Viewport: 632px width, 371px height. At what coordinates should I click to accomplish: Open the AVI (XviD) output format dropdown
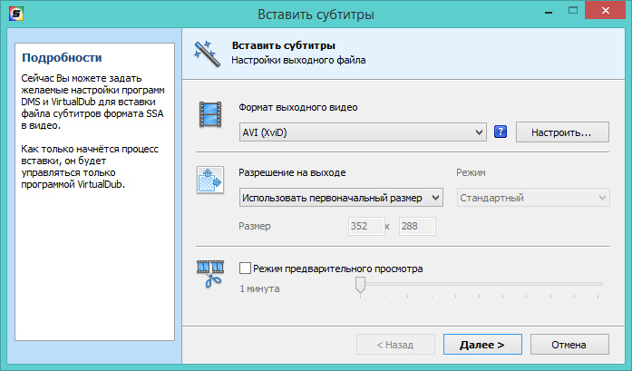click(x=363, y=133)
